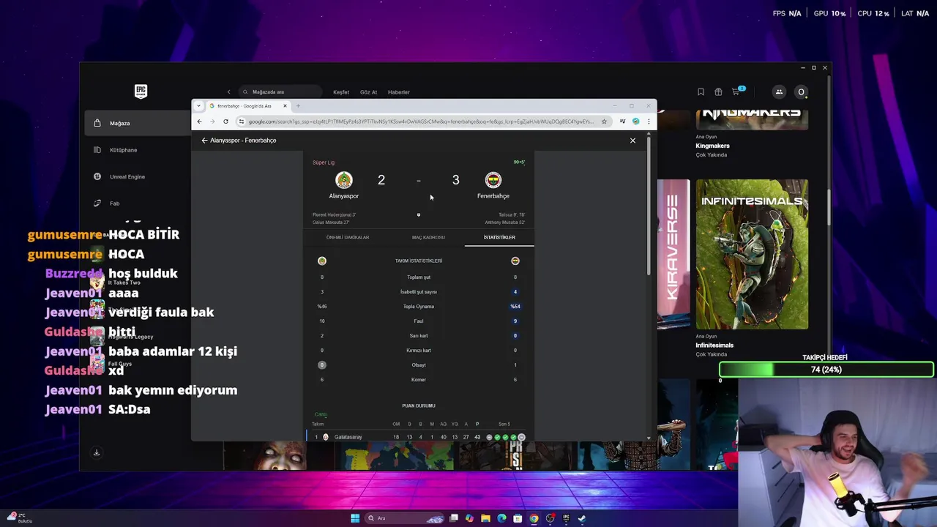
Task: Click Galatasaray row in standings
Action: 419,437
